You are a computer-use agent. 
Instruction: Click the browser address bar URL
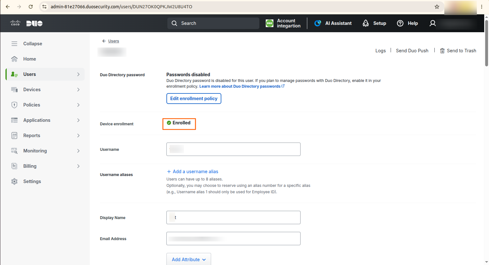point(121,7)
